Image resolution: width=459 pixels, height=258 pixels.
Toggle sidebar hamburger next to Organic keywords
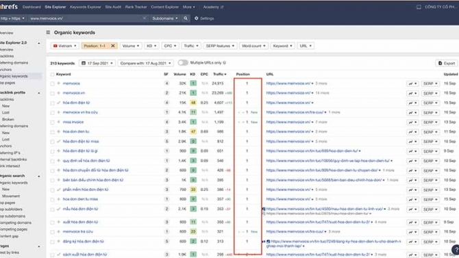[48, 32]
